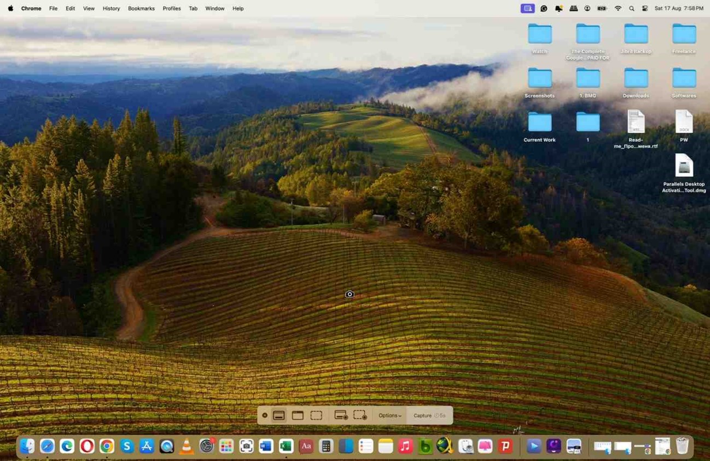Open Launchpad from the Dock
The height and width of the screenshot is (461, 710).
pos(226,446)
